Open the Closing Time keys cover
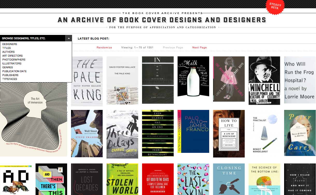 [229, 179]
